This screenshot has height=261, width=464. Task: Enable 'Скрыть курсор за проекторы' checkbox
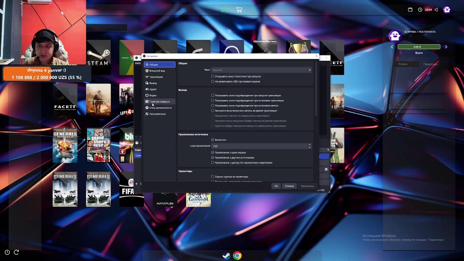[212, 177]
